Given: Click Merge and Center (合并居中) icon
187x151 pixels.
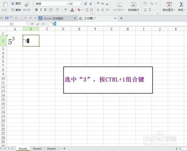Looking at the screenshot, I should [x=119, y=4].
